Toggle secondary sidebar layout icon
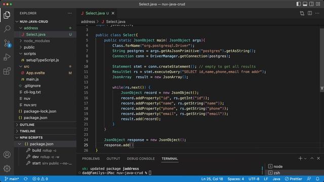The image size is (324, 182). pyautogui.click(x=311, y=4)
